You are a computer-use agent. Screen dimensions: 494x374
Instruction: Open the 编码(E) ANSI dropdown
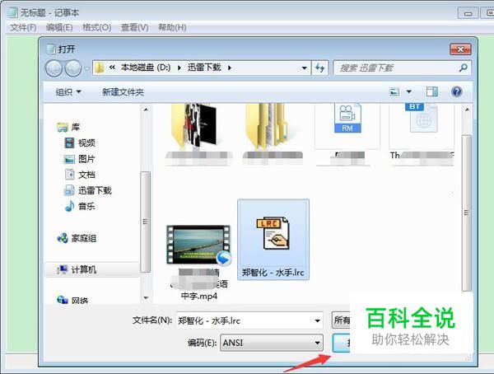tap(272, 343)
